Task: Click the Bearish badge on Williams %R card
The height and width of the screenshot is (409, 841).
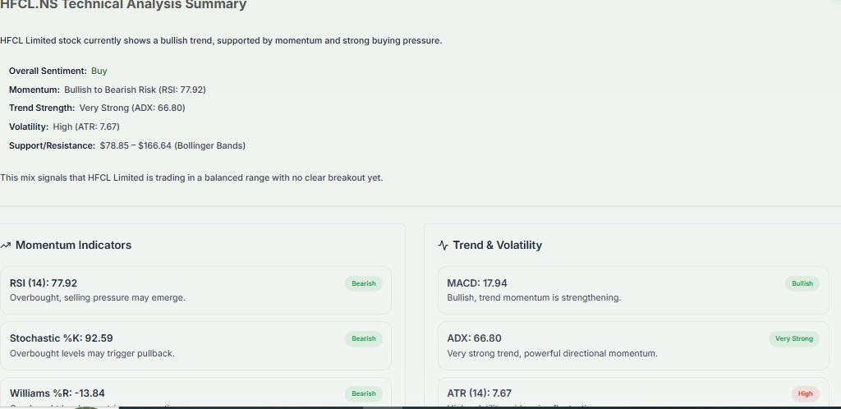Action: click(x=364, y=393)
